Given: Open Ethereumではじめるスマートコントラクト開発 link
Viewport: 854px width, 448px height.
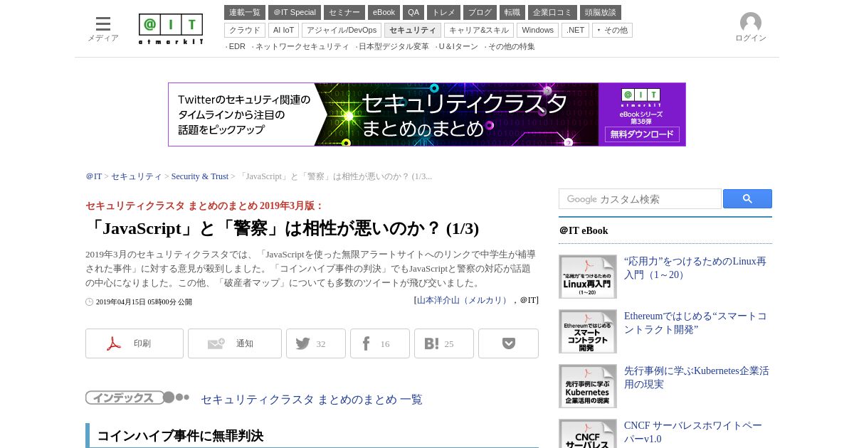Looking at the screenshot, I should [695, 323].
